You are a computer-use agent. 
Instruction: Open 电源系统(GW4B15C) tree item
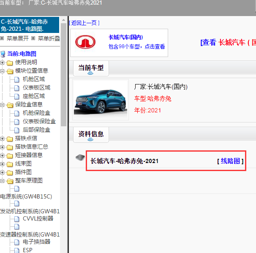26,196
